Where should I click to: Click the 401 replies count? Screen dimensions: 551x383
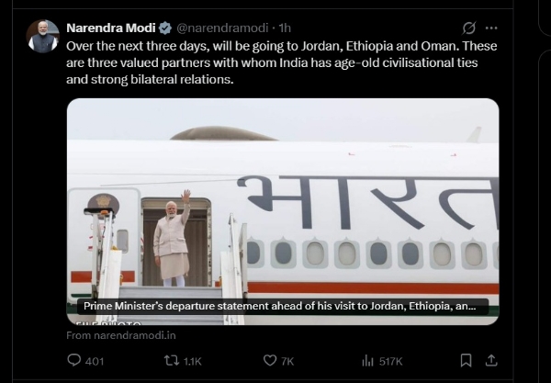click(95, 361)
